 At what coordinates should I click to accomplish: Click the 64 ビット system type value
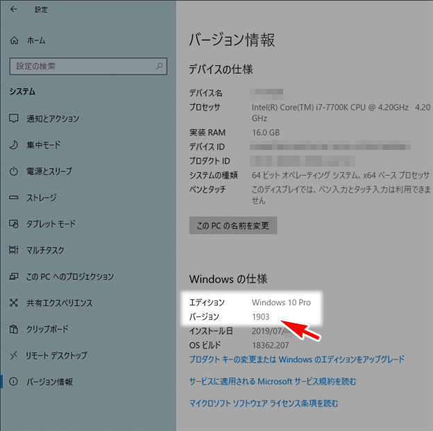point(341,175)
